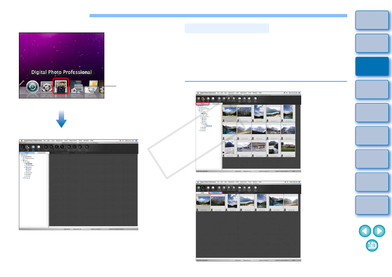Click Rotate left icon in empty-pane window
This screenshot has width=392, height=277.
57,147
